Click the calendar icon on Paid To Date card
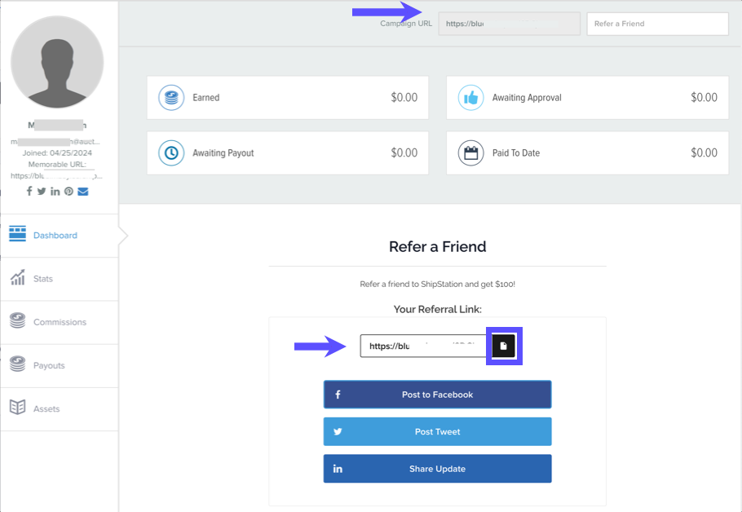 470,152
